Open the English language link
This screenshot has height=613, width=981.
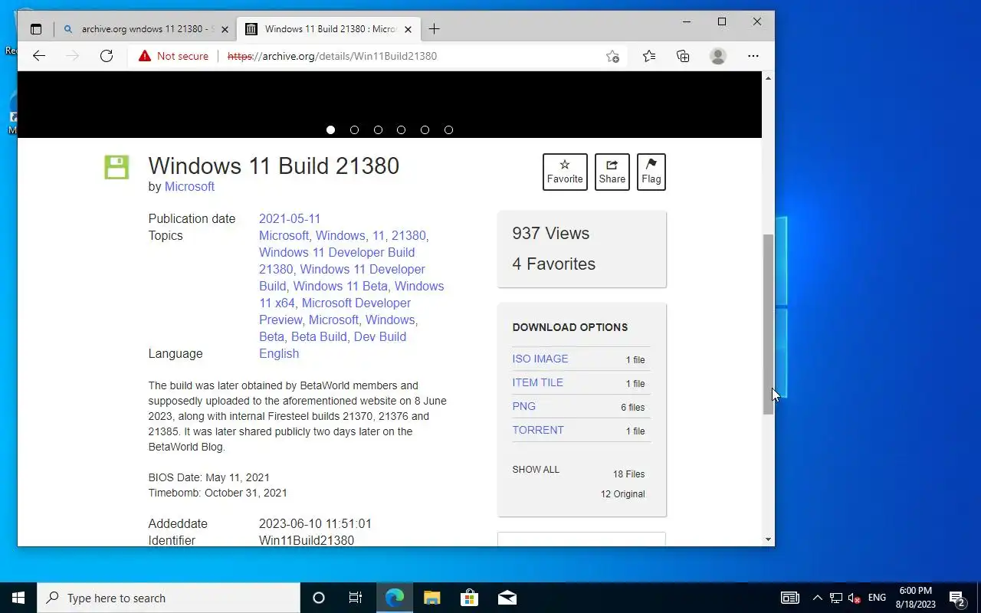point(279,353)
